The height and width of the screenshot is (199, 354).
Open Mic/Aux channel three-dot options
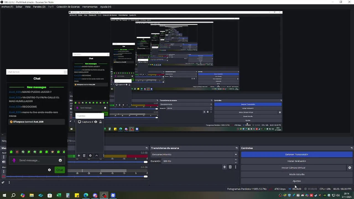(x=4, y=172)
